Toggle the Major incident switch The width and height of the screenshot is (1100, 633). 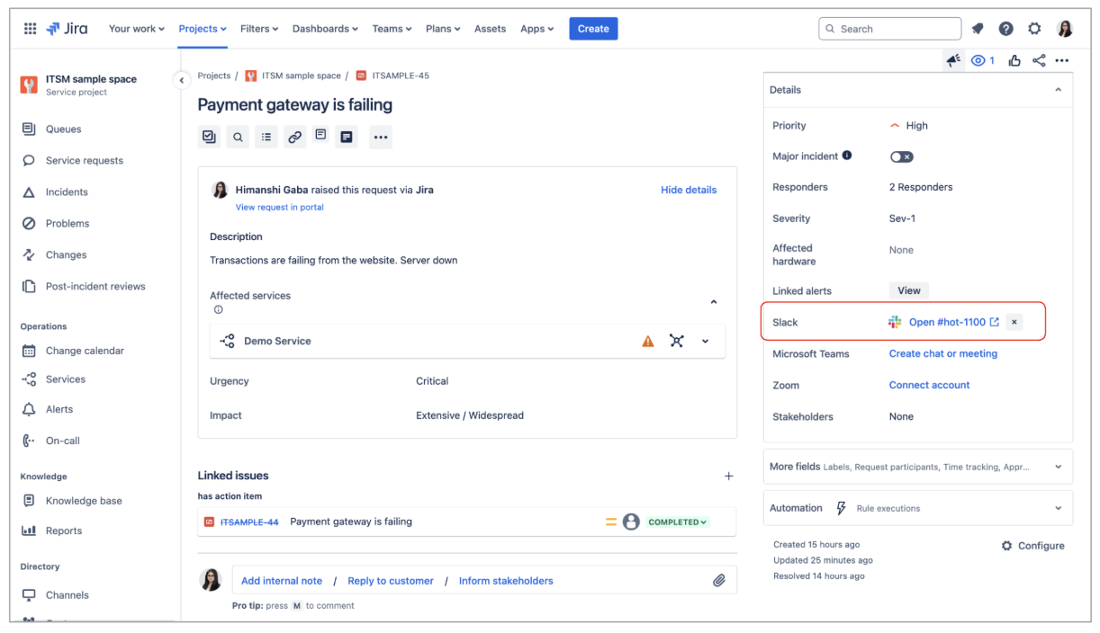click(901, 156)
